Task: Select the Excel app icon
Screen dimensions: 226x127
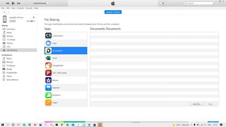Action: (x=48, y=58)
